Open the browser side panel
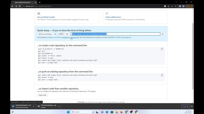The height and width of the screenshot is (114, 204). [x=180, y=6]
